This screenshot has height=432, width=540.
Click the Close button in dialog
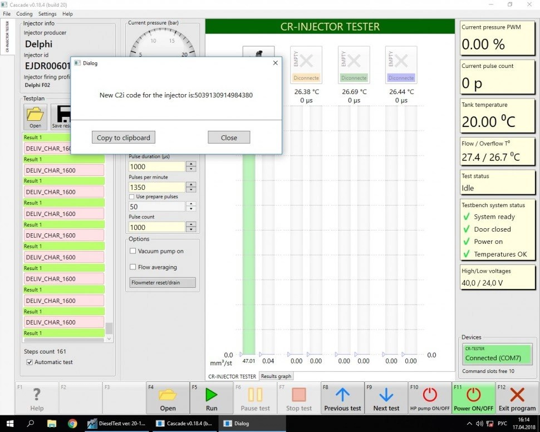pos(229,138)
